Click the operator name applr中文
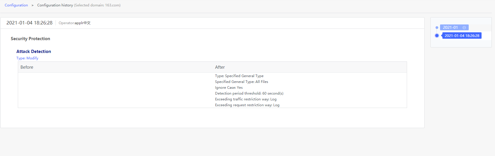495x156 pixels. [x=83, y=23]
